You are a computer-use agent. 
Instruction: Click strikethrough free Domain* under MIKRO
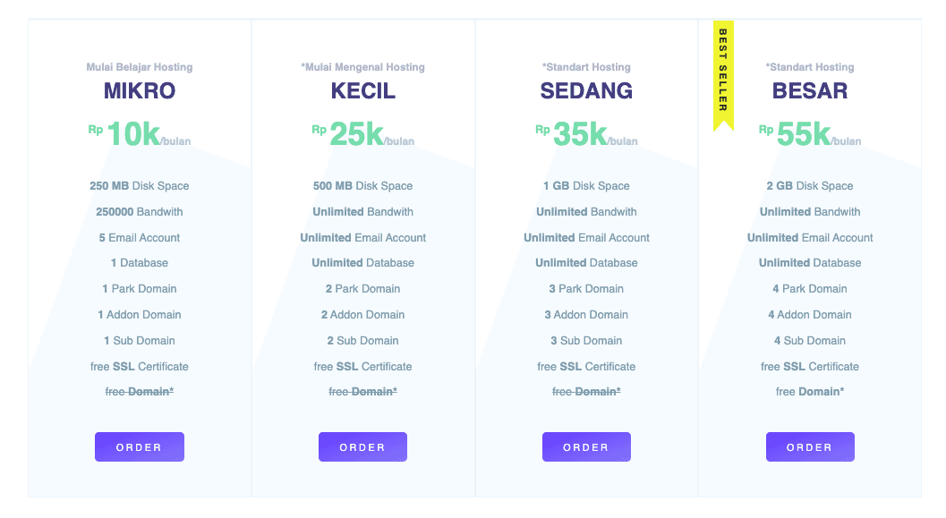coord(140,392)
